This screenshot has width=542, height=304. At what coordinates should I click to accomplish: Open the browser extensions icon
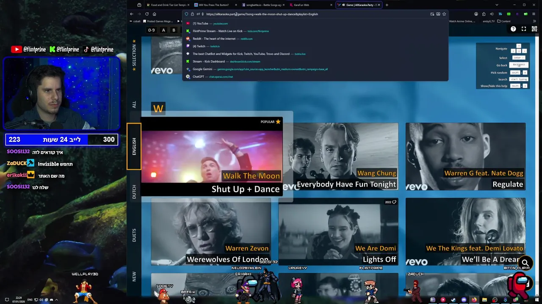[484, 14]
